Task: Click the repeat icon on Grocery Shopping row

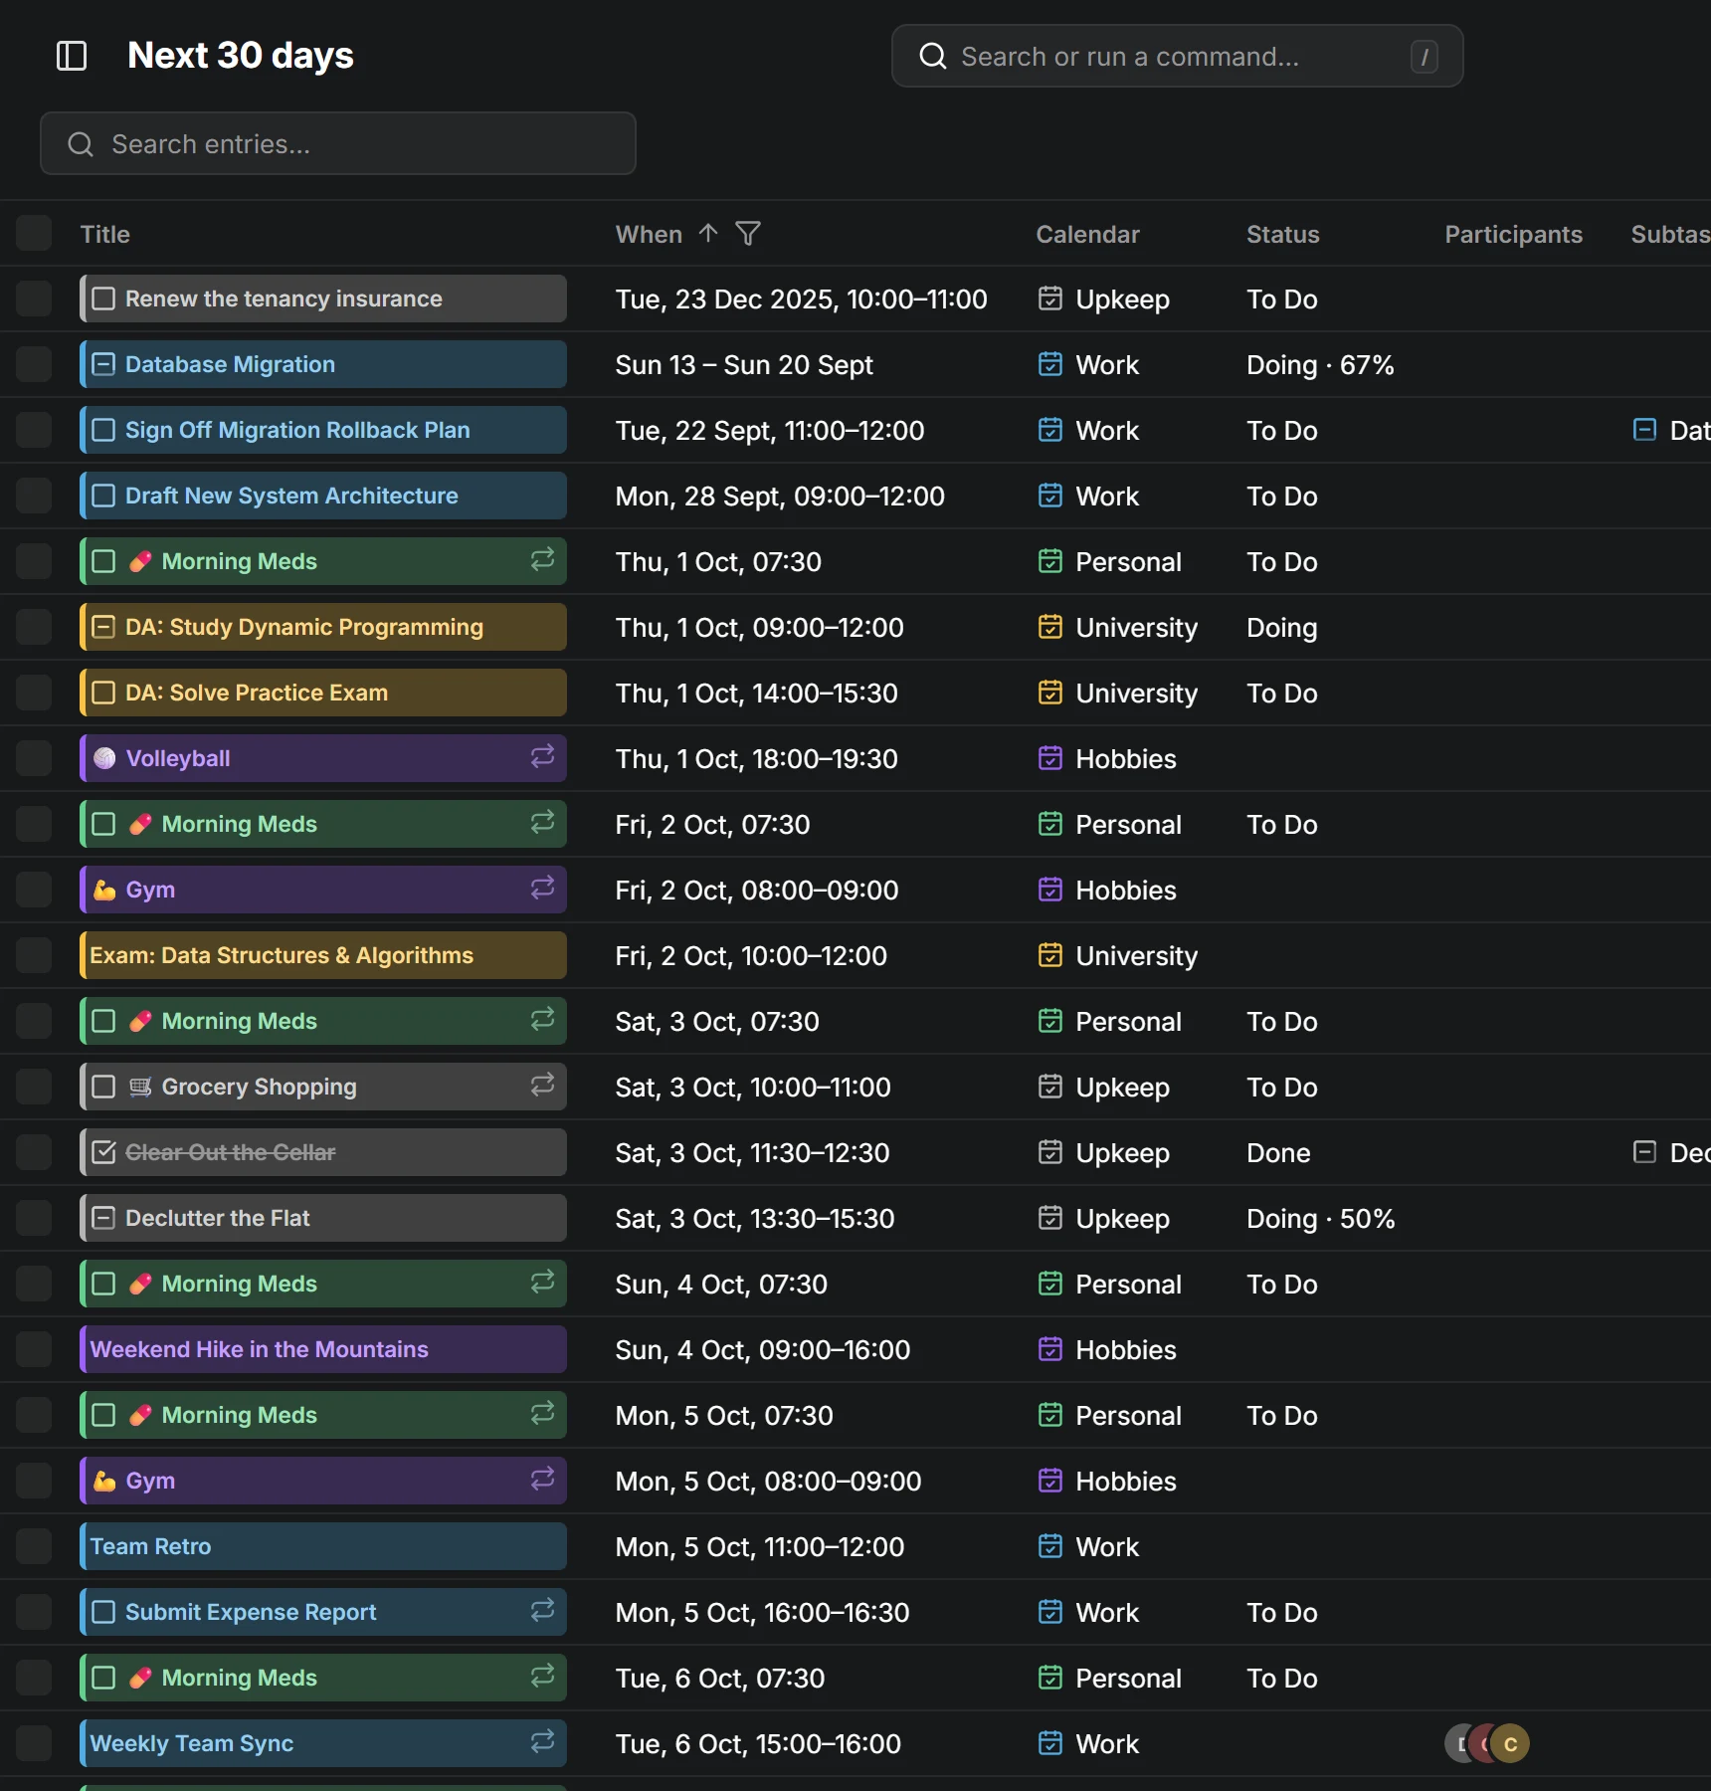Action: [542, 1086]
